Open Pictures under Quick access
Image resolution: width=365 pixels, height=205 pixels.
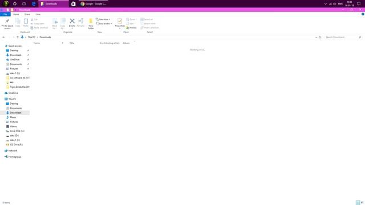pyautogui.click(x=14, y=69)
